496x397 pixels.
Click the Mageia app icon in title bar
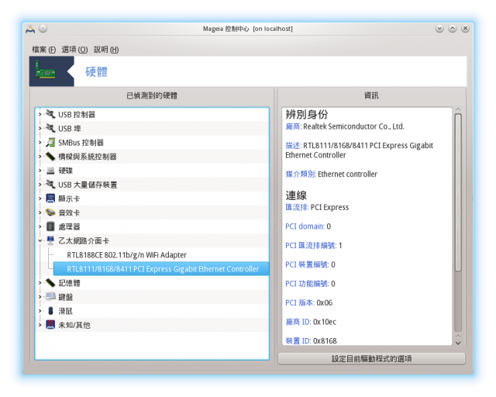tap(31, 29)
